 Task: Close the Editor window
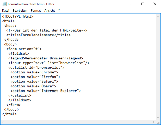[155, 4]
